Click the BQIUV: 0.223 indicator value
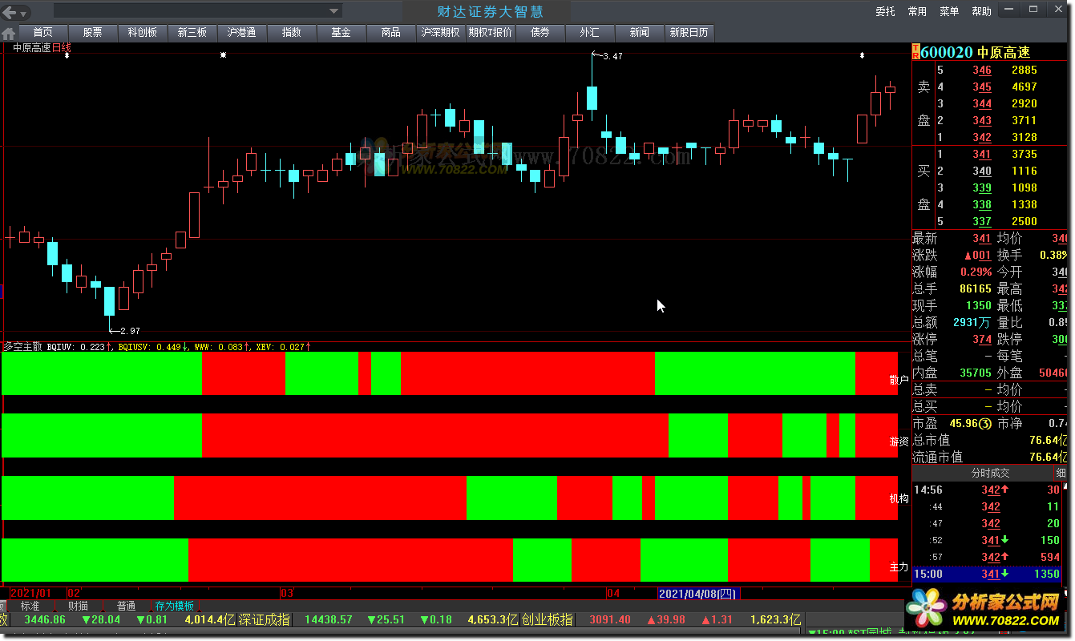Image resolution: width=1075 pixels, height=641 pixels. point(80,347)
